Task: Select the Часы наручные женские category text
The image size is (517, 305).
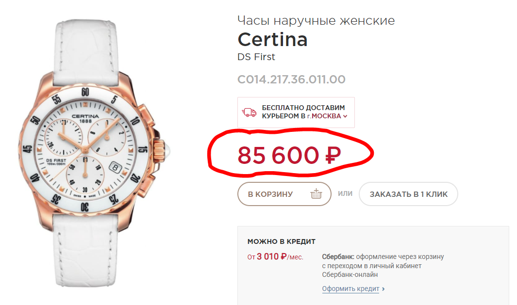Action: click(x=316, y=20)
